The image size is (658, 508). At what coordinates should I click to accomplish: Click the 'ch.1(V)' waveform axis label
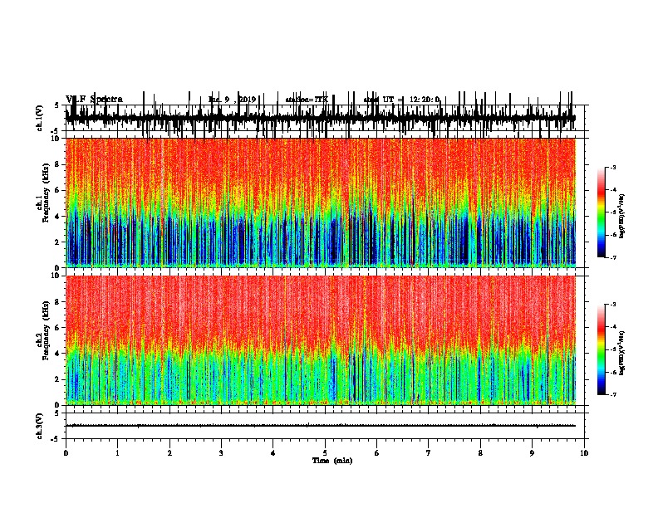coord(40,118)
